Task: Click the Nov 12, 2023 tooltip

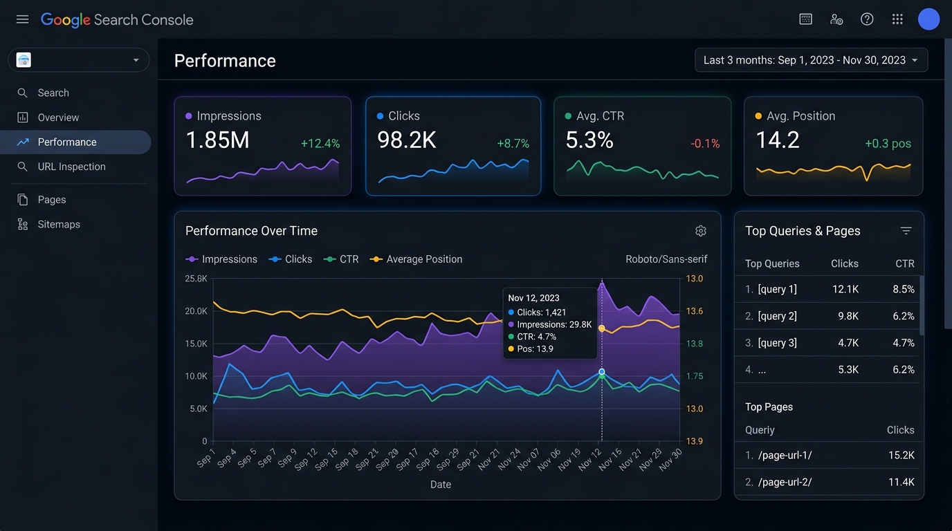Action: tap(550, 324)
